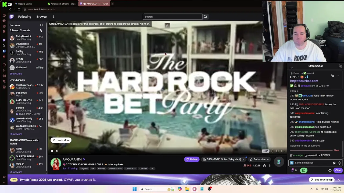Enter fullscreen mode on player
Screen dimensions: 344x193
[283, 151]
